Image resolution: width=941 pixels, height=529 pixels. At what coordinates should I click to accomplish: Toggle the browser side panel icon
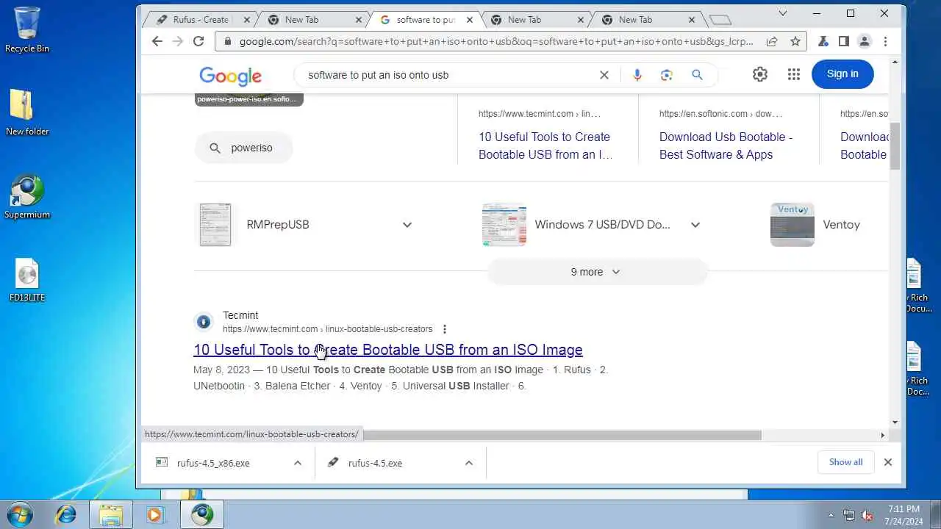click(844, 41)
